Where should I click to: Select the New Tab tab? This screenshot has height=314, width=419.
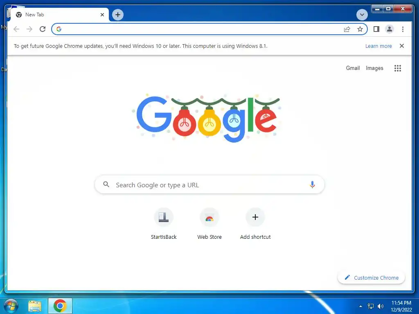tap(59, 15)
